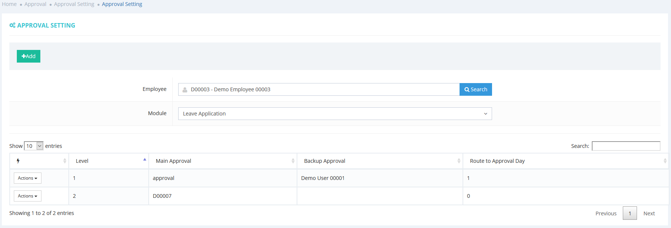Go to Home breadcrumb
This screenshot has width=671, height=228.
(9, 4)
